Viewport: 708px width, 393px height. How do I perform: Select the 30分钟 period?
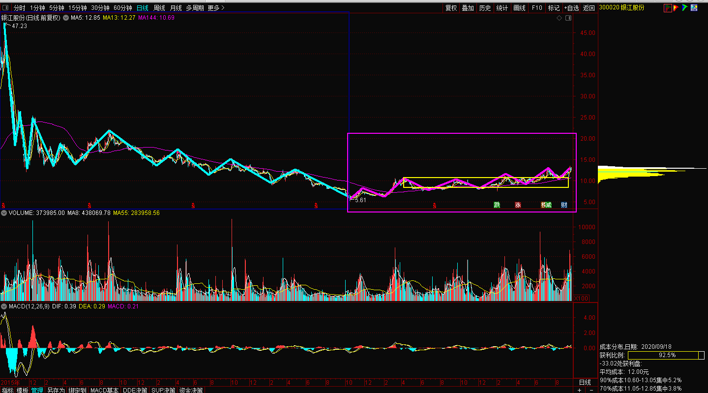(100, 8)
